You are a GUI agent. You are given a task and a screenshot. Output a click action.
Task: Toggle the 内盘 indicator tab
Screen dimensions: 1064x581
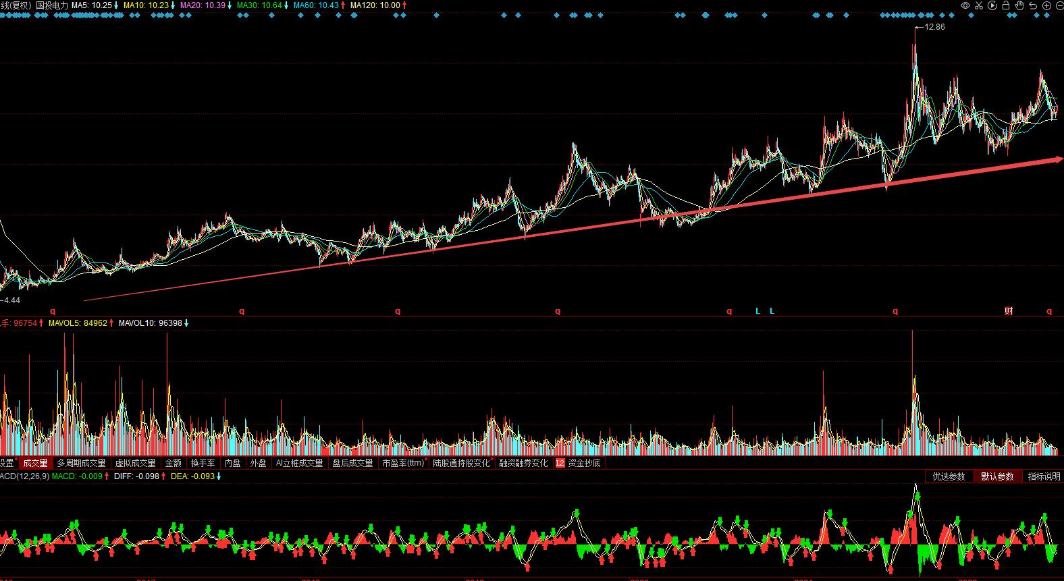232,464
